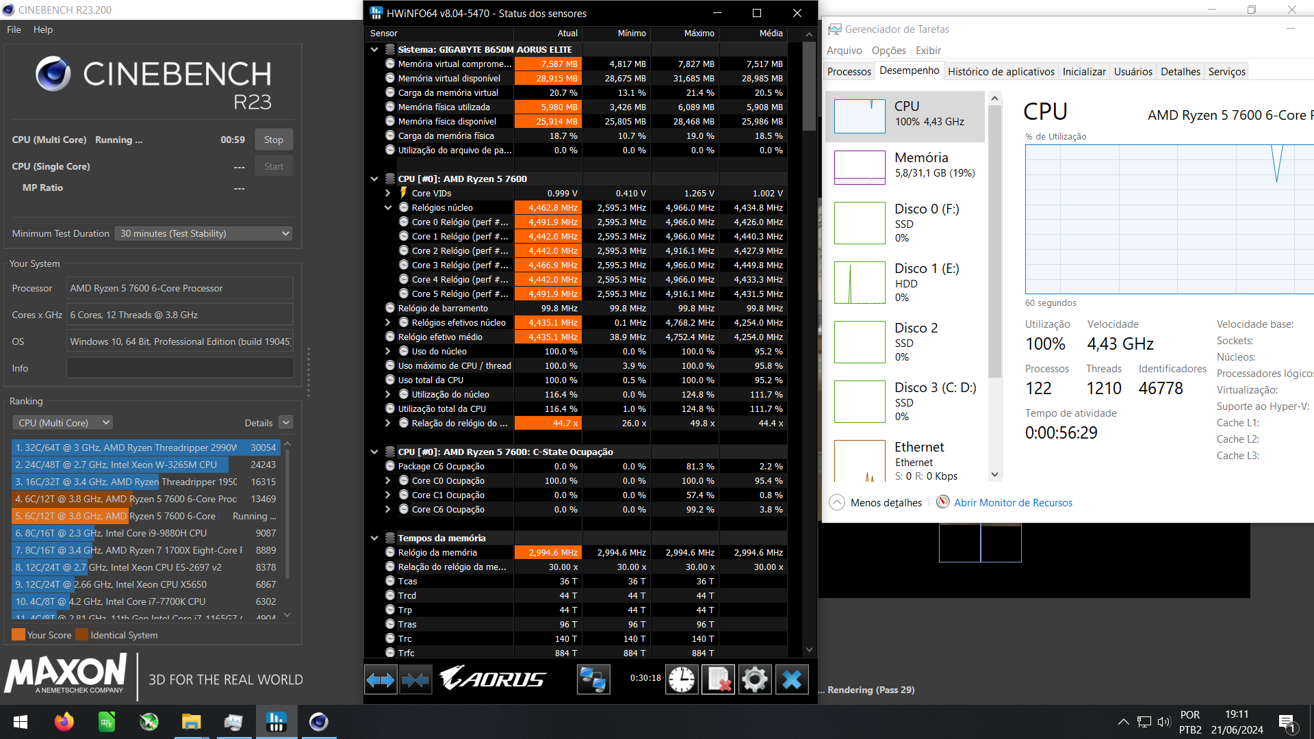This screenshot has height=739, width=1314.
Task: Open Cinebench Help menu
Action: click(x=42, y=29)
